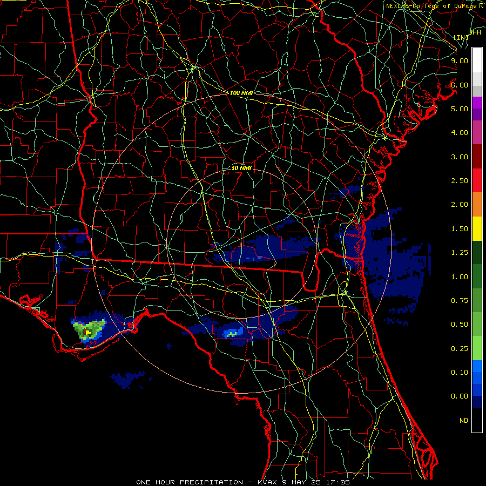
Task: Click the bright red legend color block
Action: pyautogui.click(x=477, y=180)
